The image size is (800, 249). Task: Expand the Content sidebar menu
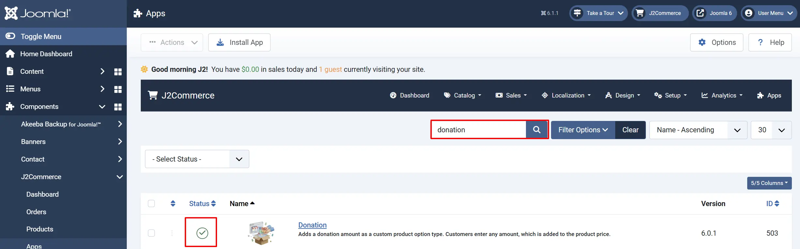(102, 72)
